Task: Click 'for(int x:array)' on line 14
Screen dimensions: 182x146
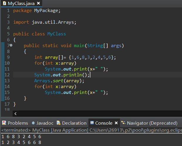Action: tap(55, 87)
